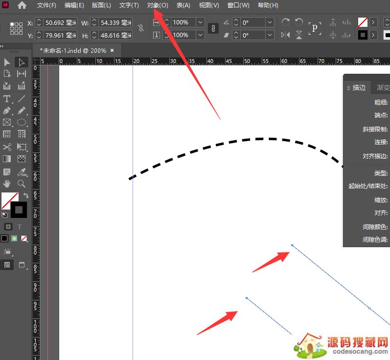Select the Zoom magnifier tool
The height and width of the screenshot is (360, 390).
tap(22, 184)
